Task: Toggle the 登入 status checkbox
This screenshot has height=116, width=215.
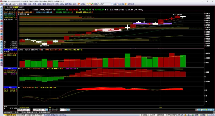Action: pyautogui.click(x=193, y=115)
